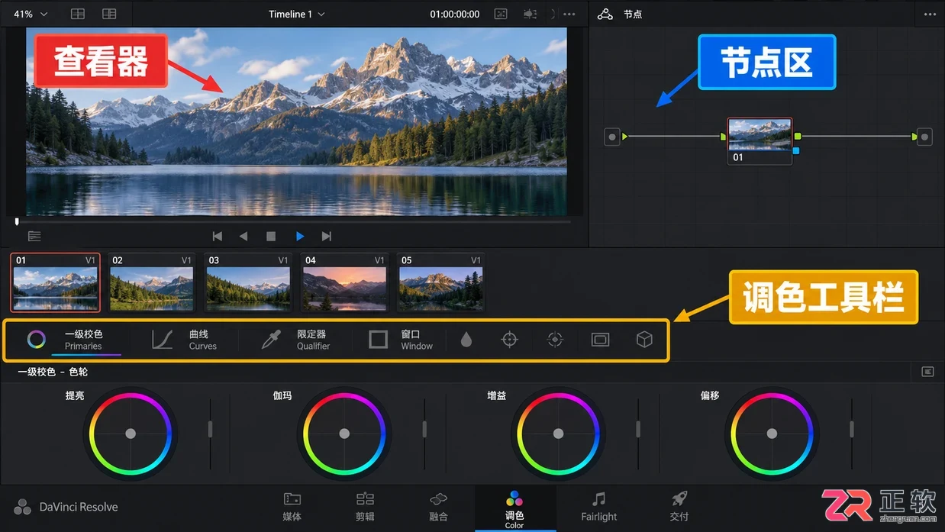This screenshot has height=532, width=945.
Task: Click the panel icon right of 一级校色 - 色轮
Action: click(927, 372)
